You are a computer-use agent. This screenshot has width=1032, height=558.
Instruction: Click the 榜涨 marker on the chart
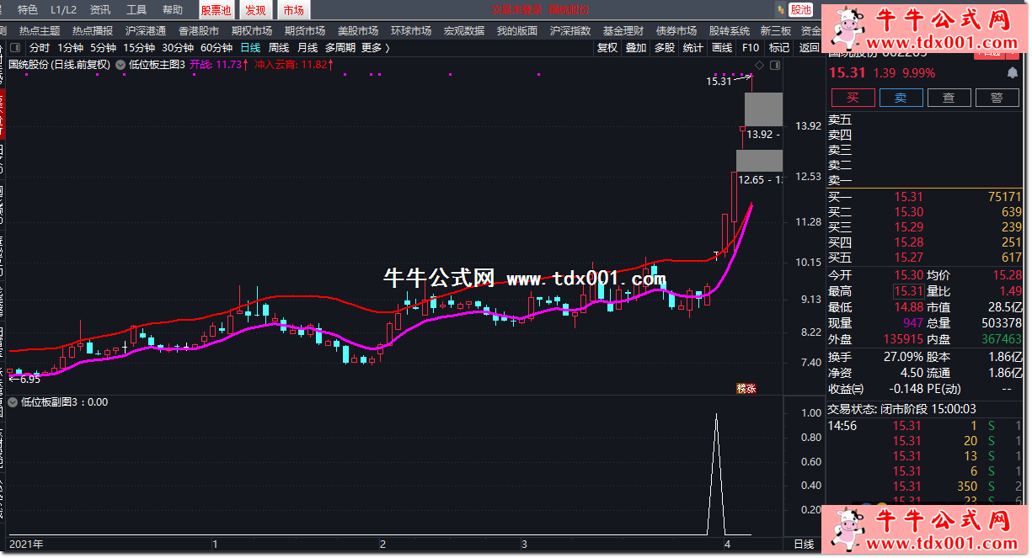tap(746, 388)
